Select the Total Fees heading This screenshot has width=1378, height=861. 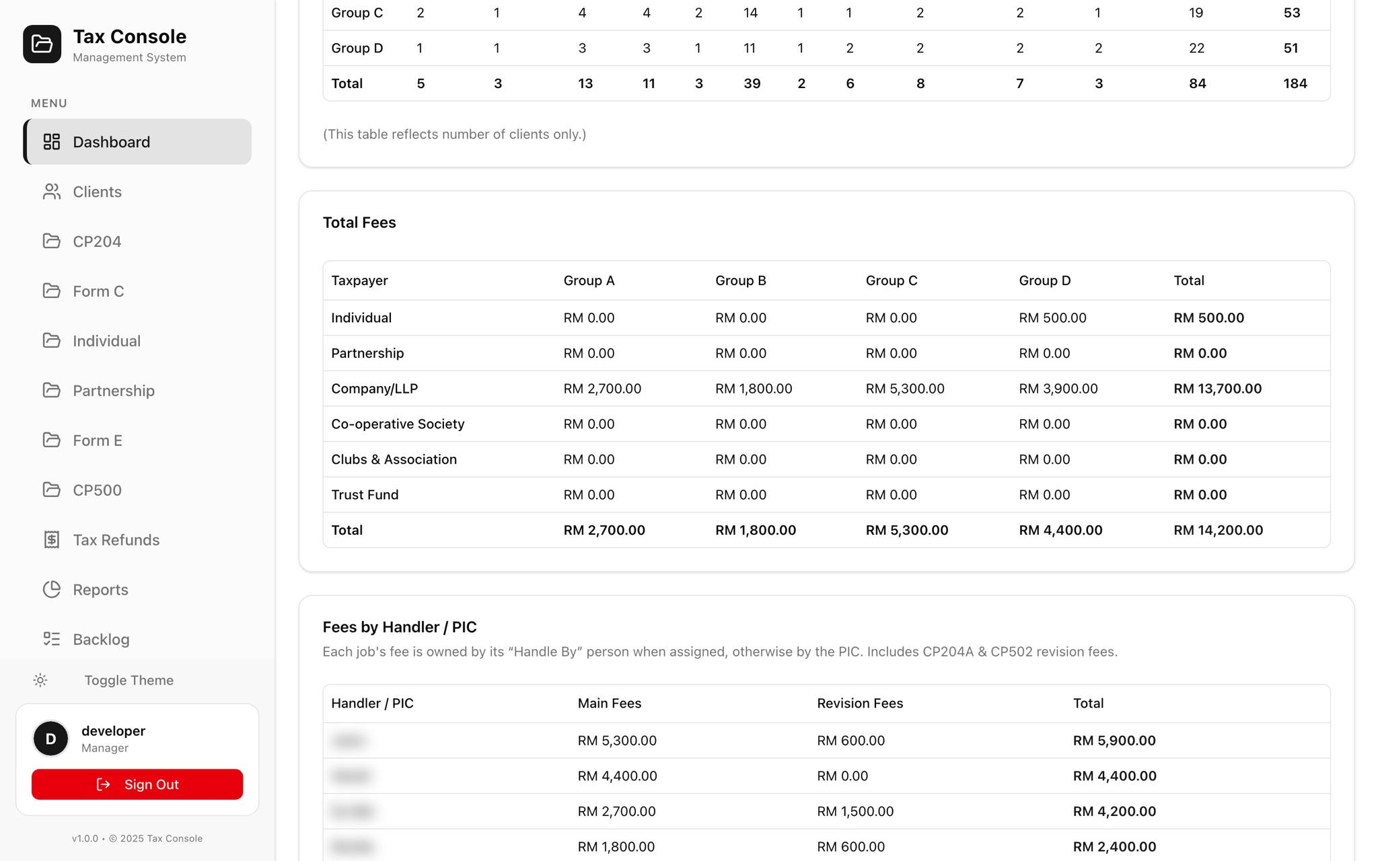tap(359, 223)
